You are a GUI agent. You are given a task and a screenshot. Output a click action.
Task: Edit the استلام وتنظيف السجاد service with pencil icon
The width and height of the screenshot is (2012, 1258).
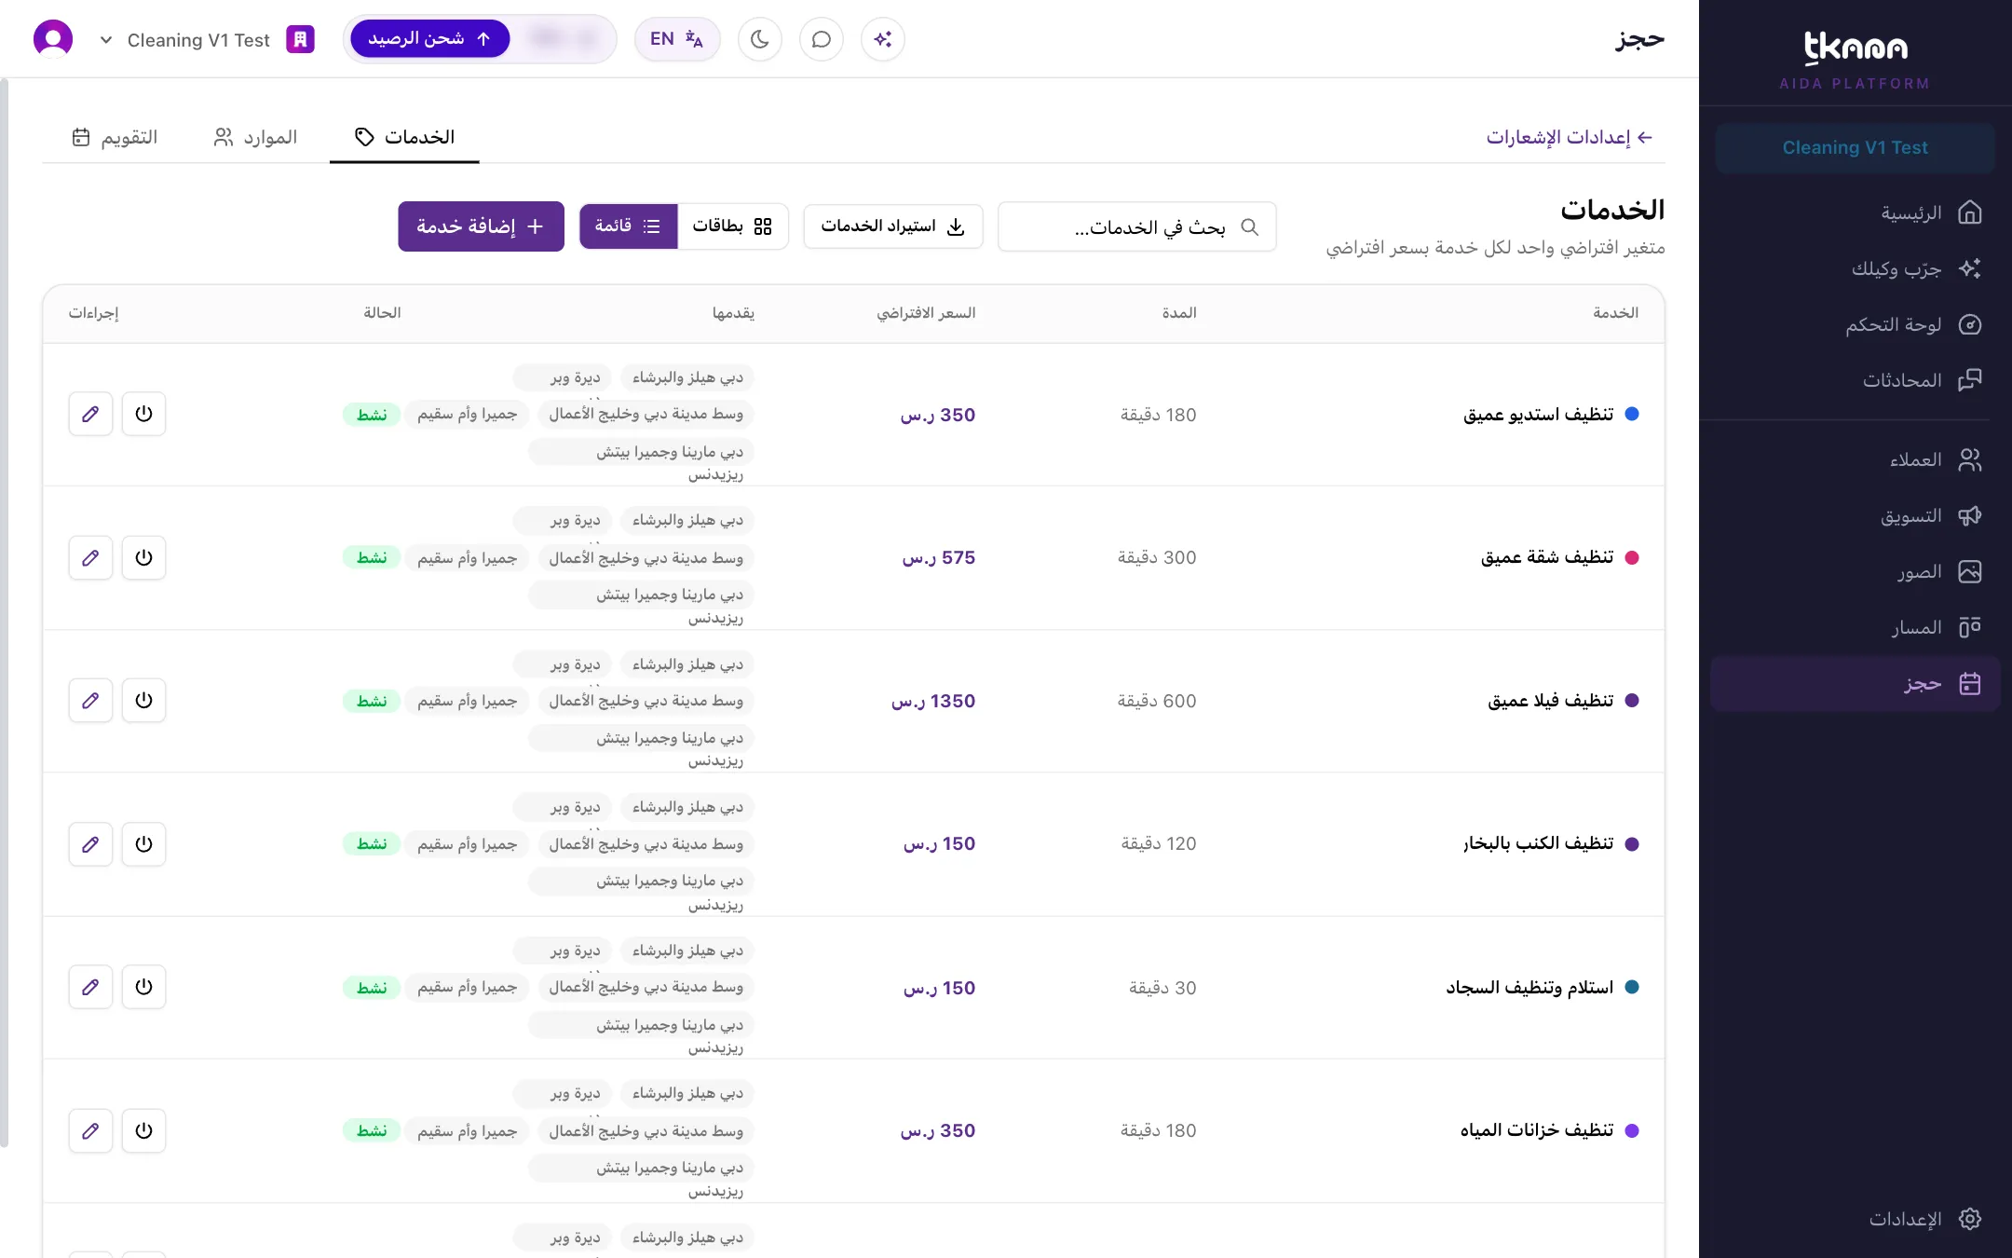(90, 987)
